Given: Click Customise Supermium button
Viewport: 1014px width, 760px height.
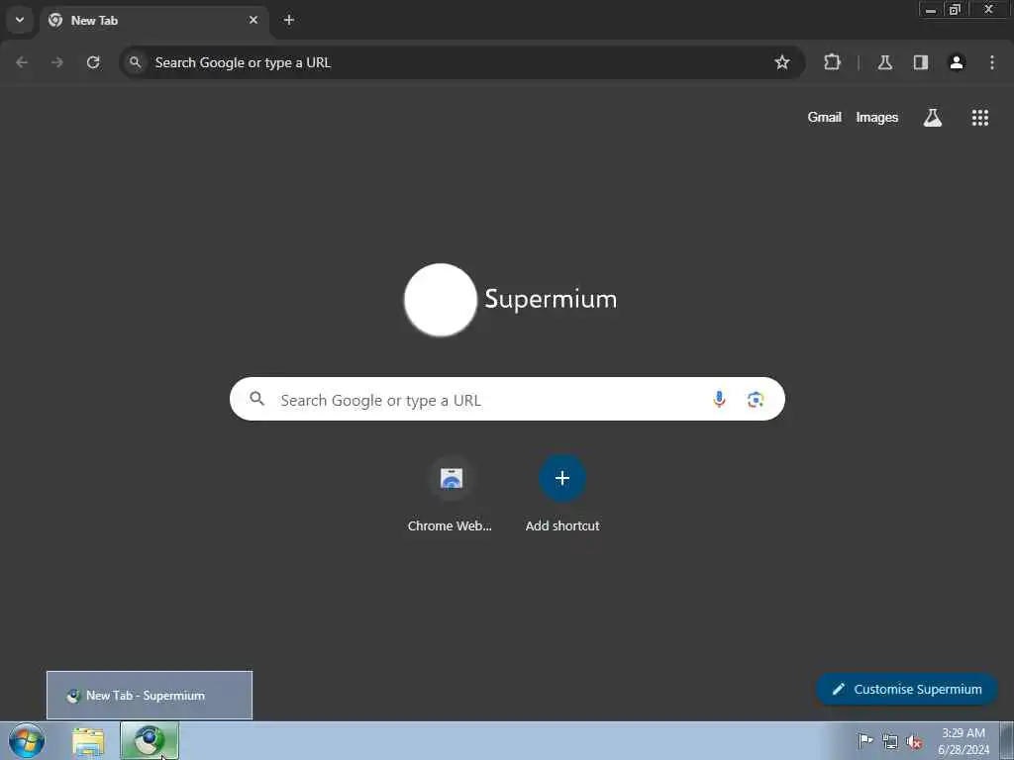Looking at the screenshot, I should (x=907, y=690).
